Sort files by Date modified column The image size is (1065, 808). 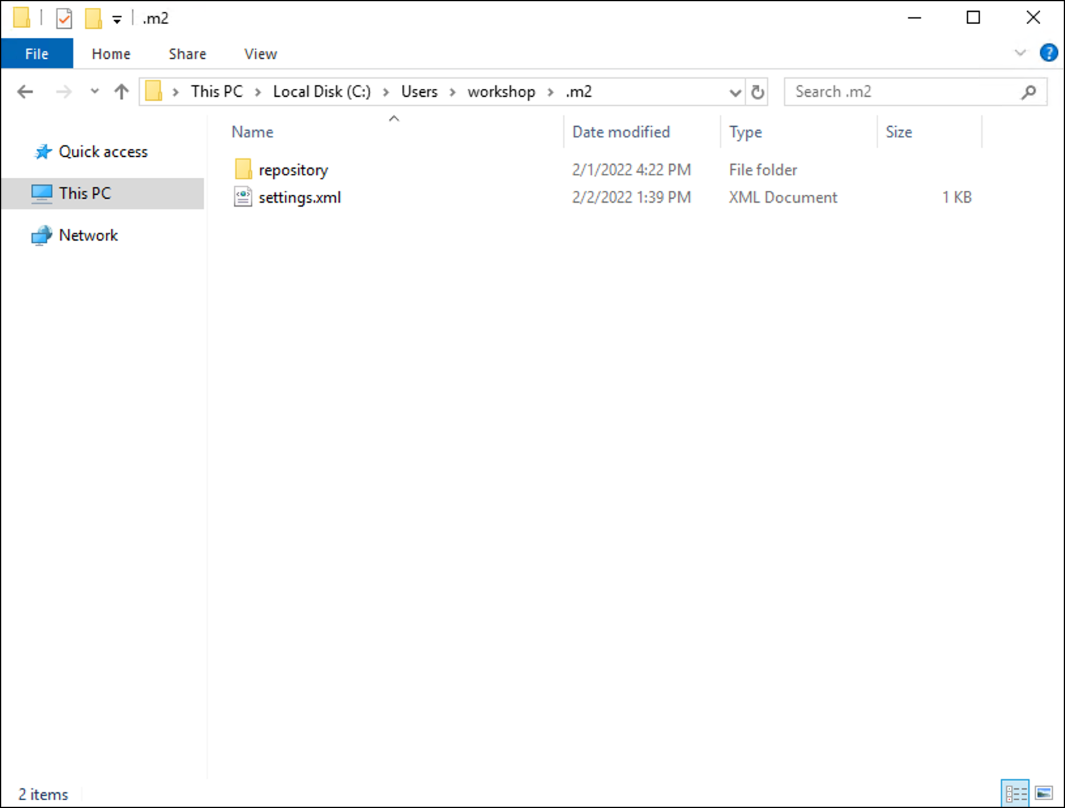[621, 132]
